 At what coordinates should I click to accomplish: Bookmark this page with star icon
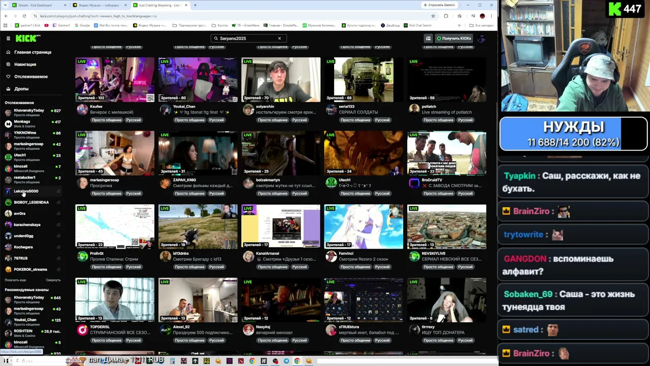tap(433, 16)
